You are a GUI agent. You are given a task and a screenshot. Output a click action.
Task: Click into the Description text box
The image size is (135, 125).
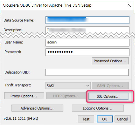tap(87, 30)
